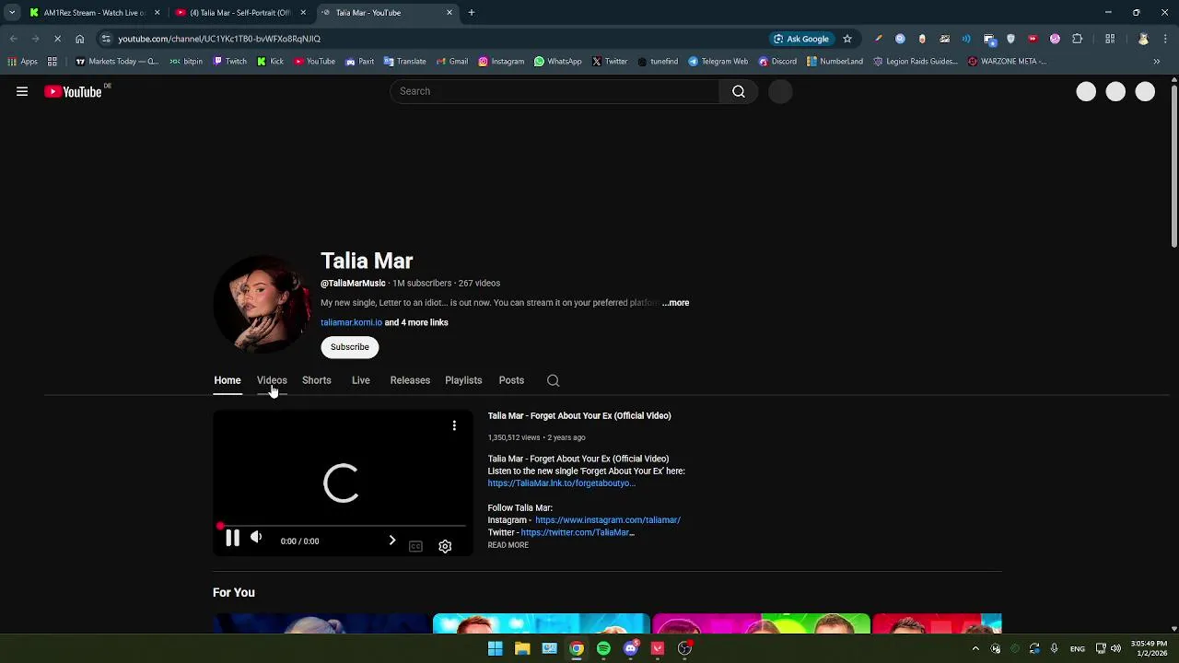Click the page vertical scrollbar
This screenshot has height=663, width=1179.
click(x=1173, y=166)
